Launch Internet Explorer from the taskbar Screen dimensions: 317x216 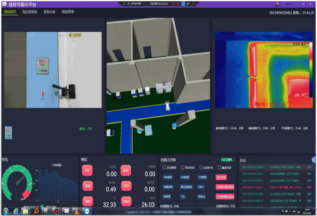point(16,211)
